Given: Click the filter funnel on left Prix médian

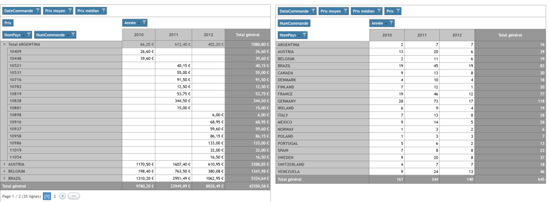Looking at the screenshot, I should (x=103, y=11).
